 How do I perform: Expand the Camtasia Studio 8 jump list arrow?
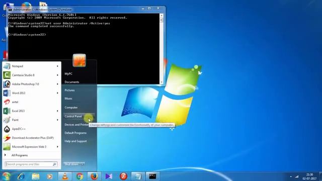(57, 75)
